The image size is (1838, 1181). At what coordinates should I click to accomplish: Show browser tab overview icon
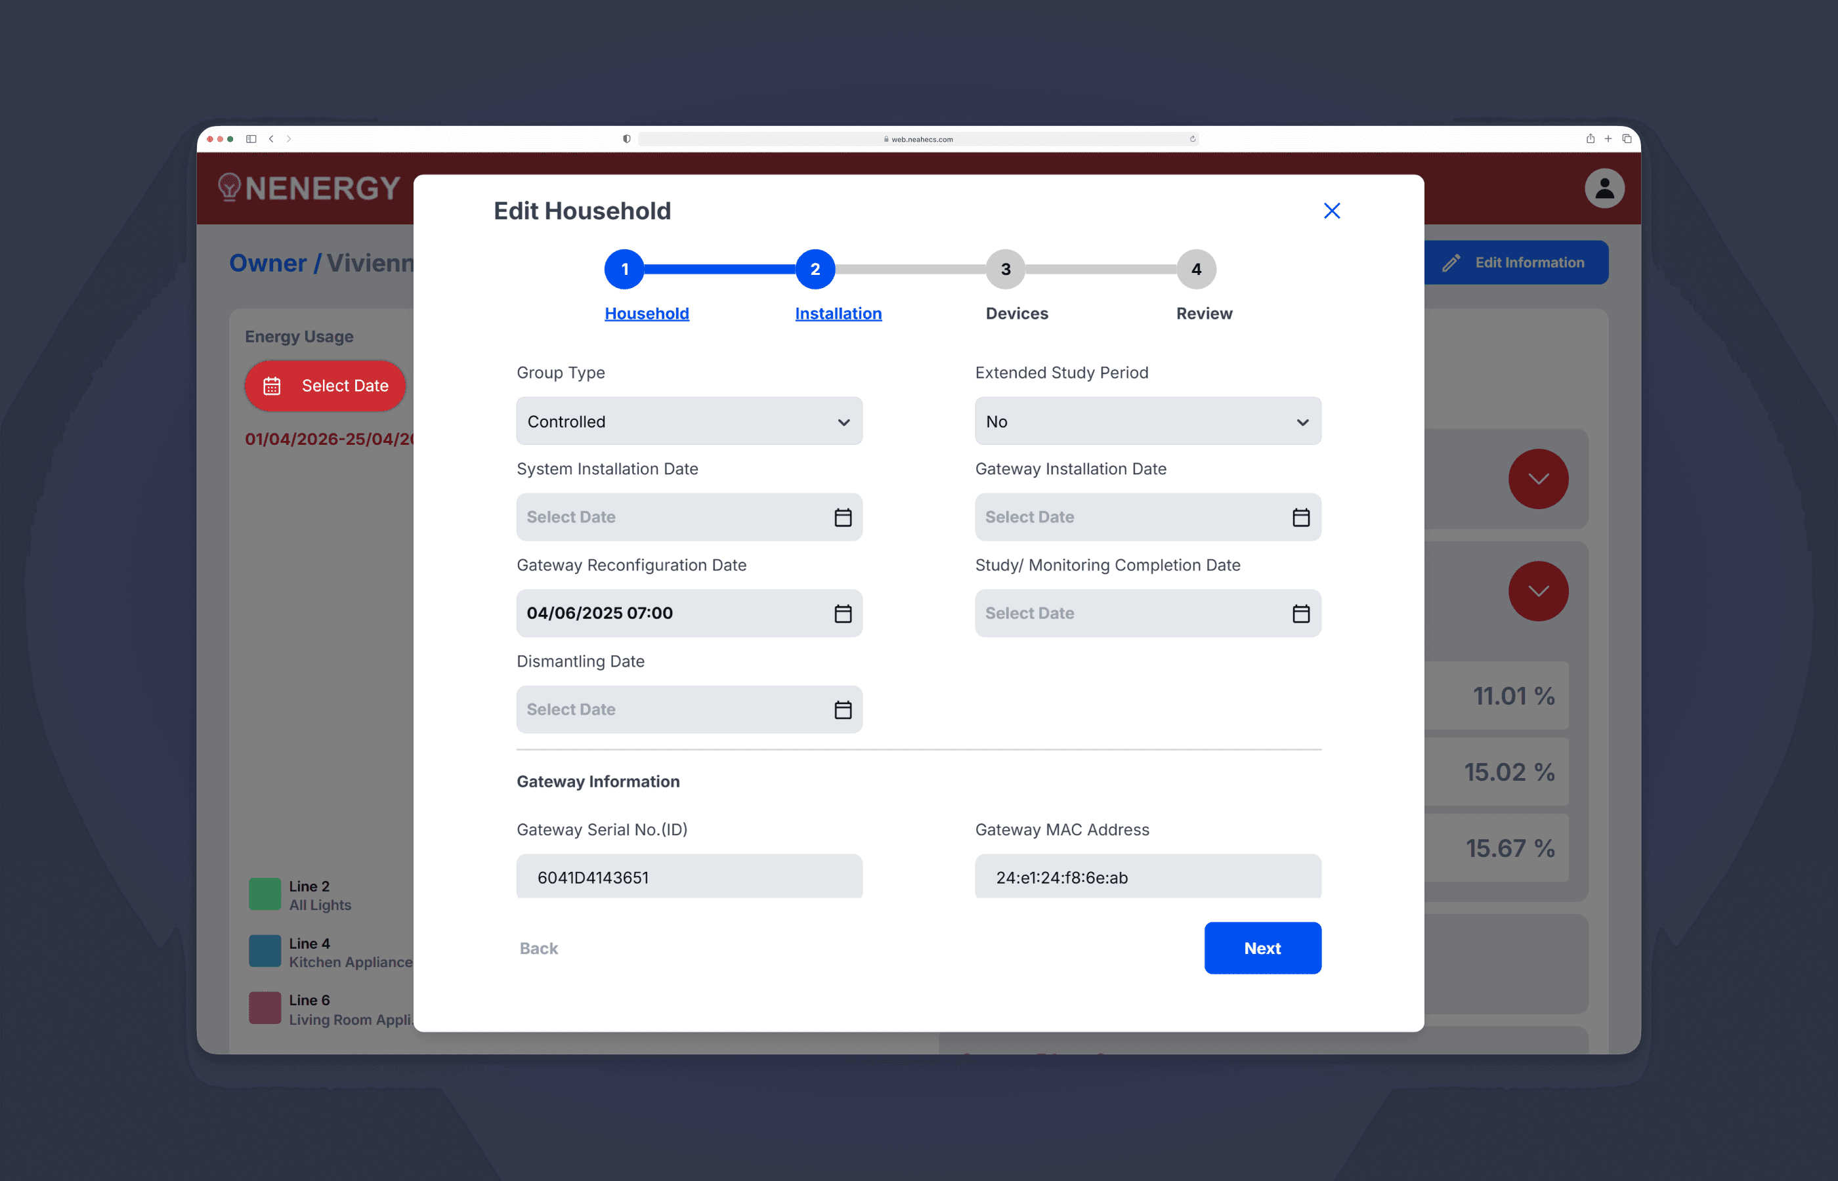point(1626,139)
